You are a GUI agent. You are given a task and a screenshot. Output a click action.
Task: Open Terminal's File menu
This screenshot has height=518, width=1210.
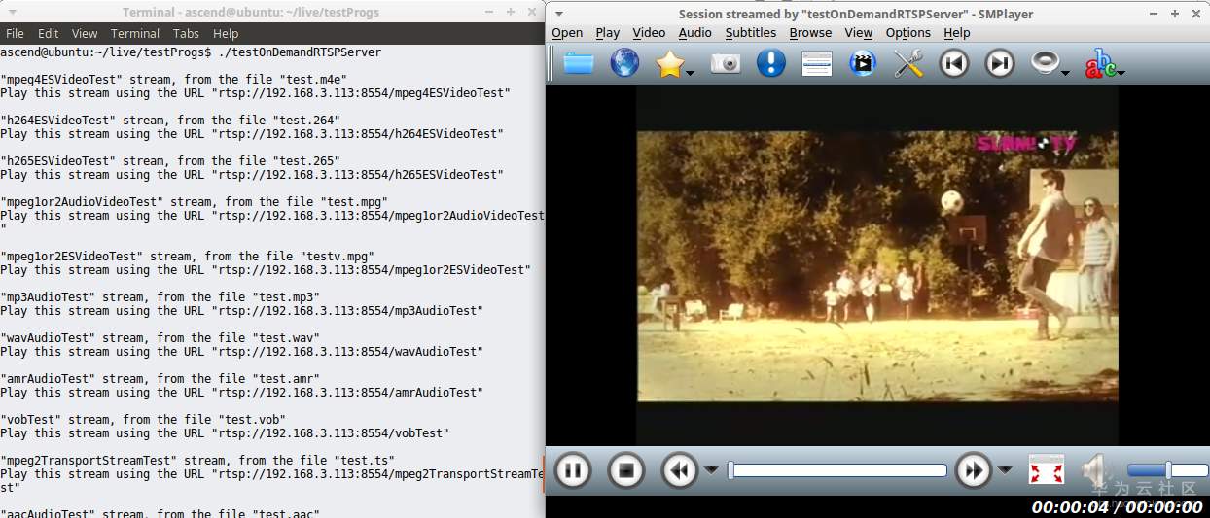pos(15,33)
